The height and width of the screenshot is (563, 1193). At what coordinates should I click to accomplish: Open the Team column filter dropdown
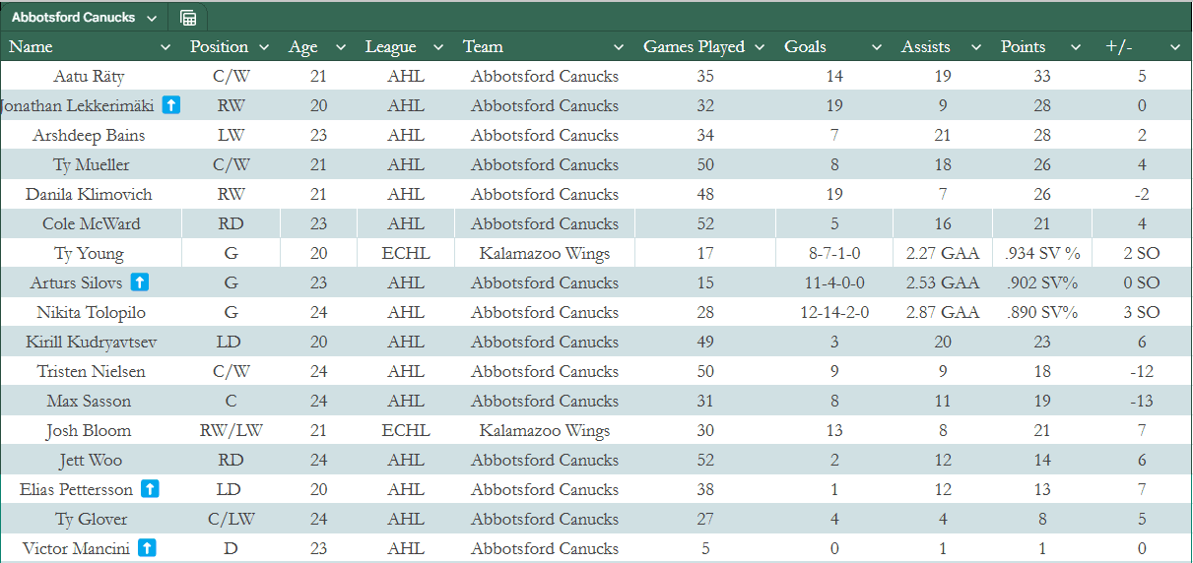click(x=619, y=47)
